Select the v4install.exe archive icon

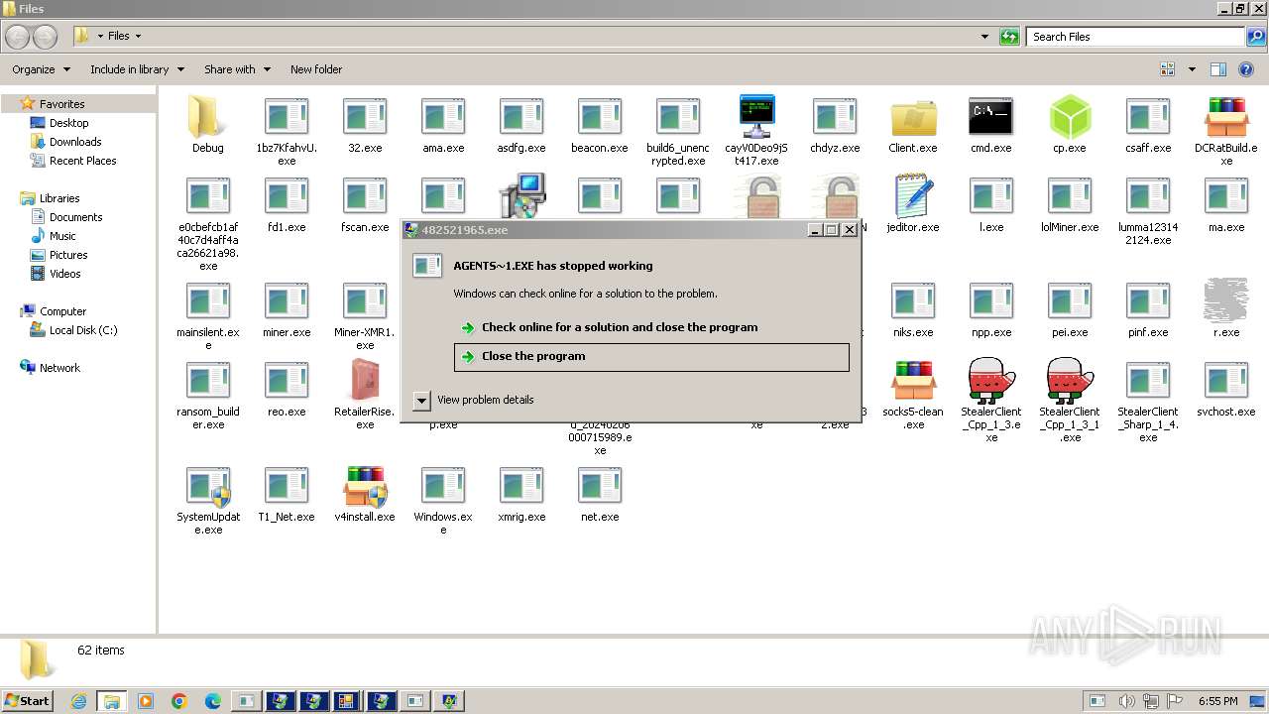[365, 486]
